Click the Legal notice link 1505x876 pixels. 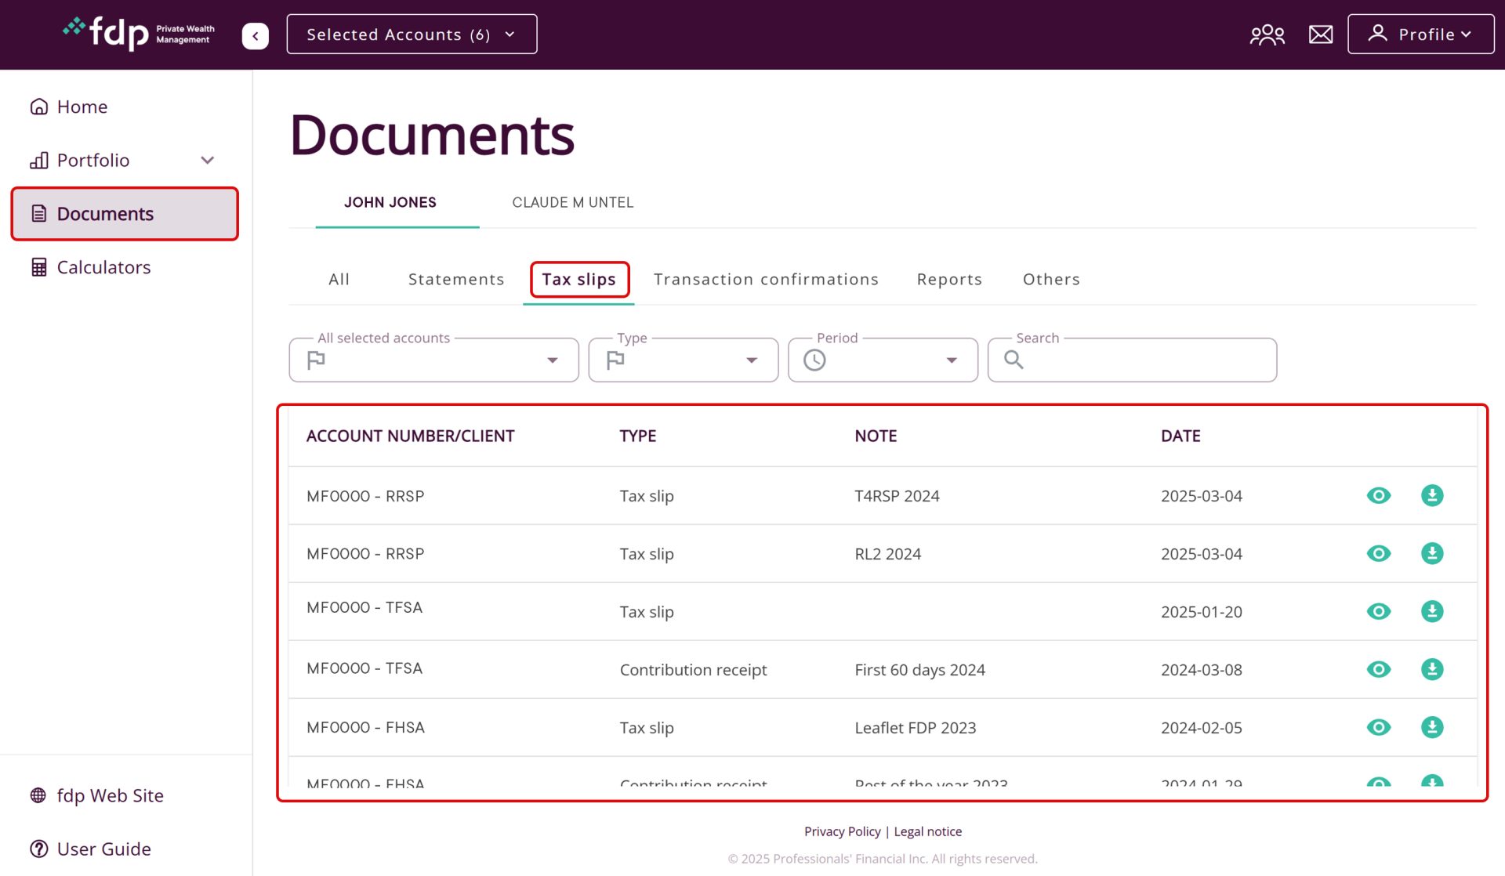tap(928, 831)
